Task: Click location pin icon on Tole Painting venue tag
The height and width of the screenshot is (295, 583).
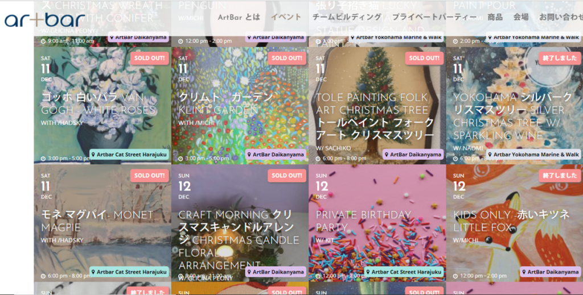Action: tap(387, 155)
